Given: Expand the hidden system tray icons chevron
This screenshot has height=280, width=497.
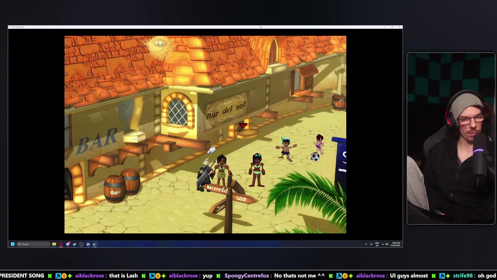Looking at the screenshot, I should point(366,244).
